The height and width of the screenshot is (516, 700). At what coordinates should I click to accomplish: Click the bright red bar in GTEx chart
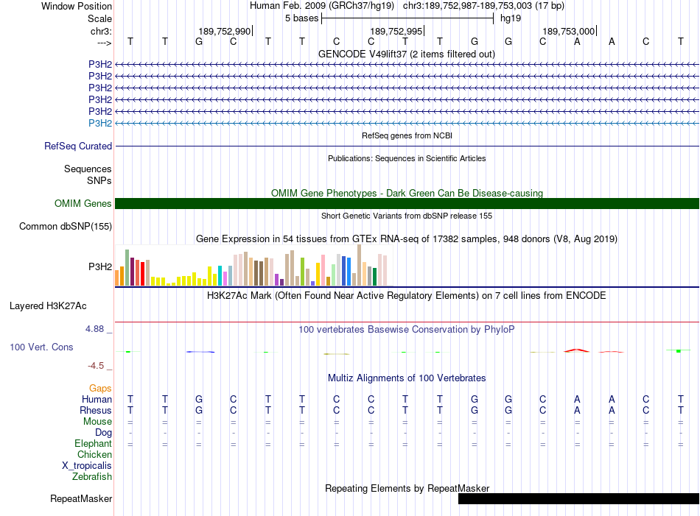(x=142, y=274)
